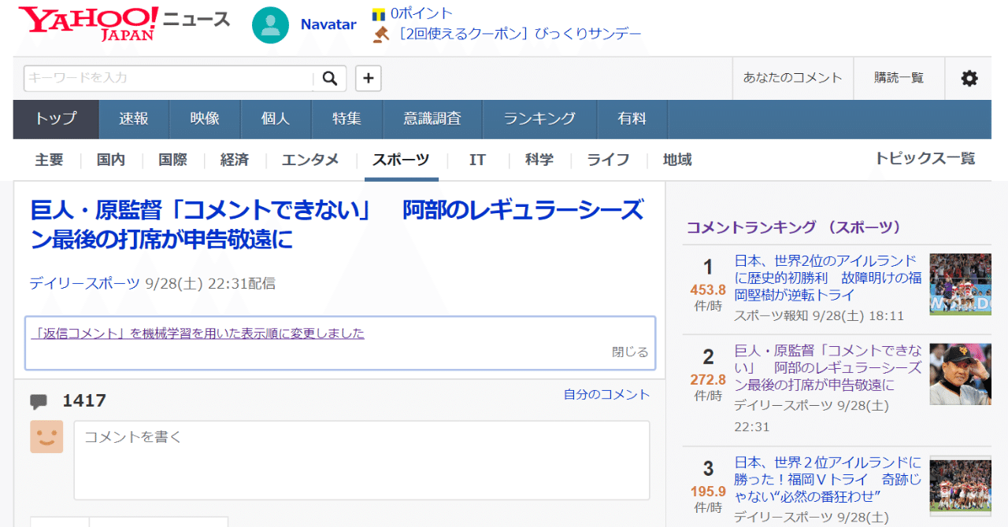Click the 195.9 comments-per-hour figure
This screenshot has width=1008, height=527.
(708, 492)
